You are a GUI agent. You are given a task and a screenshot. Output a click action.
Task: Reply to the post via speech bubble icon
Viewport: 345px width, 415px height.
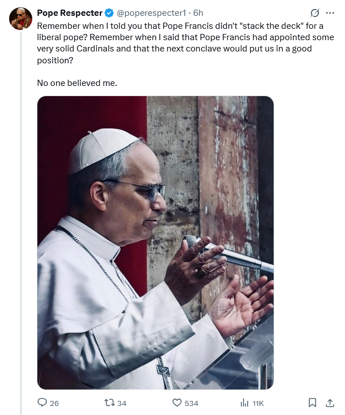coord(42,403)
